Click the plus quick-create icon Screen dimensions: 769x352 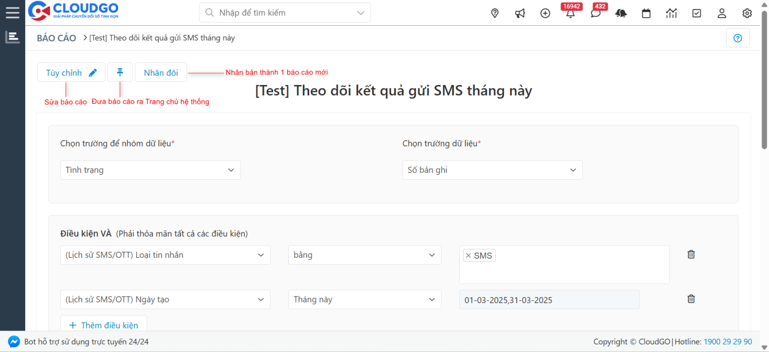pyautogui.click(x=545, y=13)
